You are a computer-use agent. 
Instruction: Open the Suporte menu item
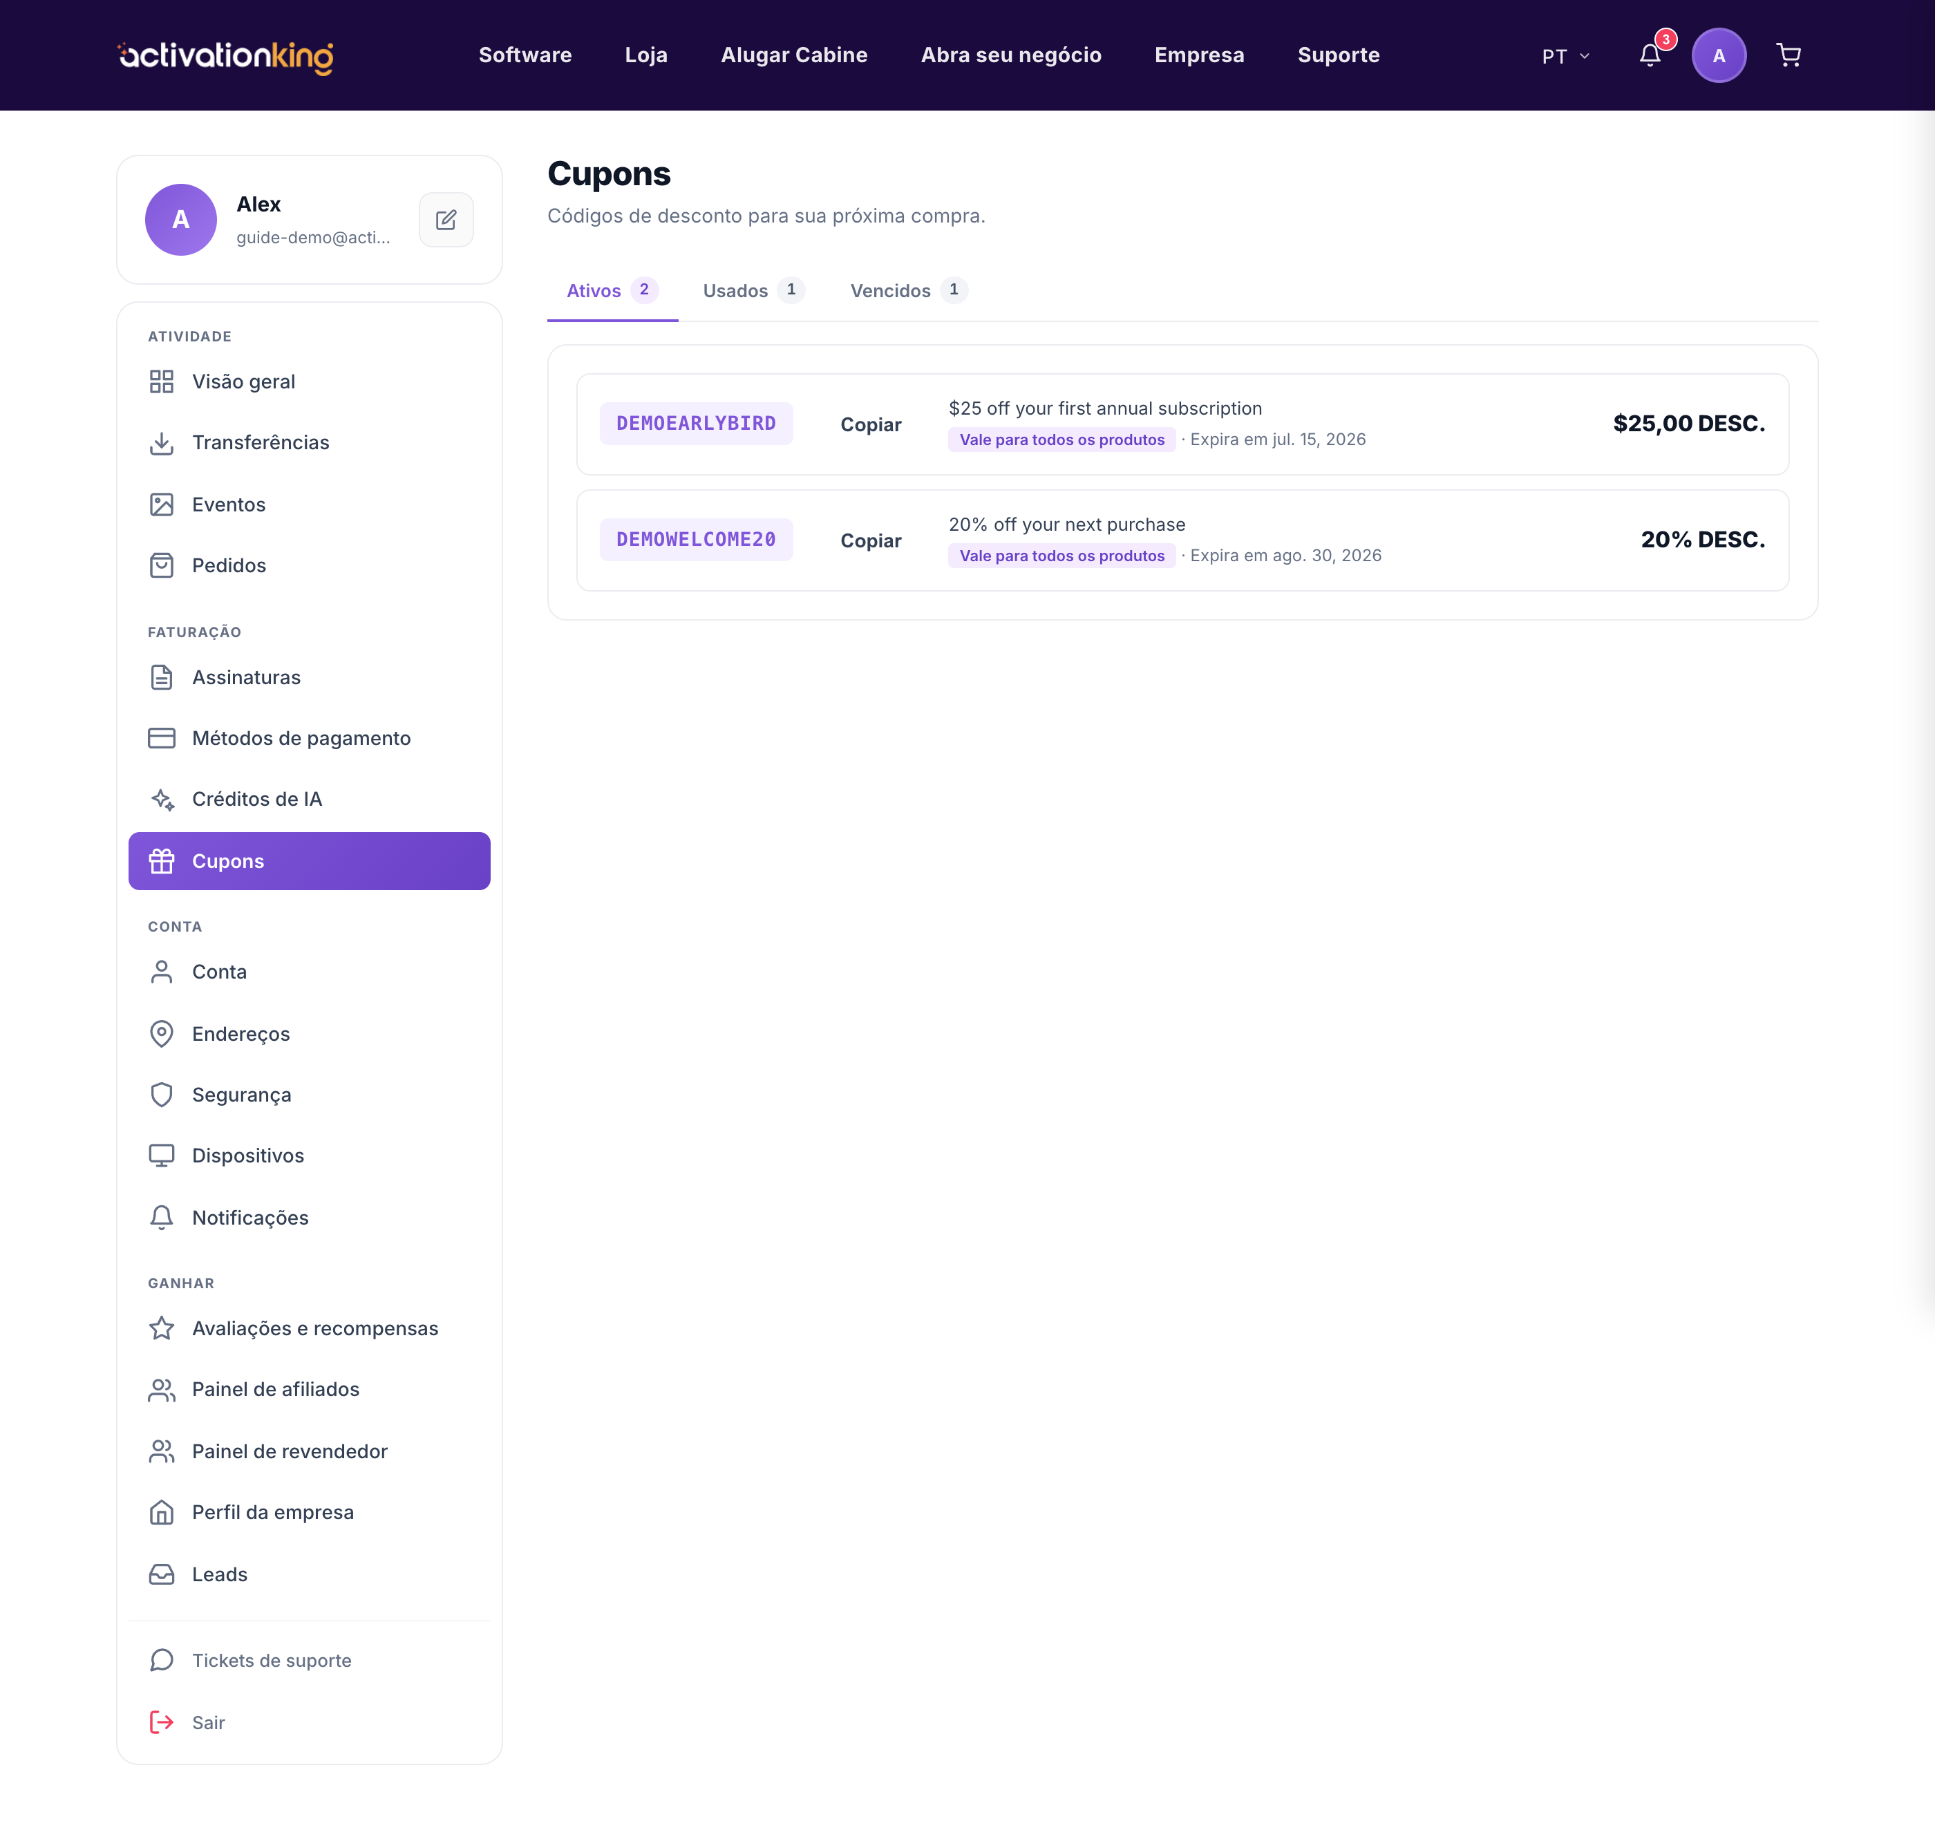[1338, 55]
